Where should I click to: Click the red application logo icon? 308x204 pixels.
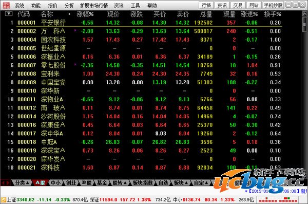(x=6, y=5)
